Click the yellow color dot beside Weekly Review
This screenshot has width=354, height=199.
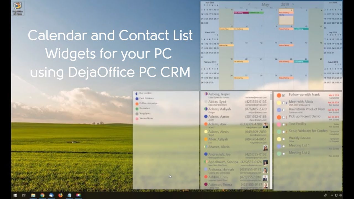(x=279, y=139)
